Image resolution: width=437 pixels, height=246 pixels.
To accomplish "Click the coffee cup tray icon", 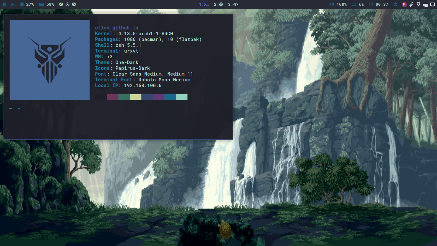I will tap(425, 5).
